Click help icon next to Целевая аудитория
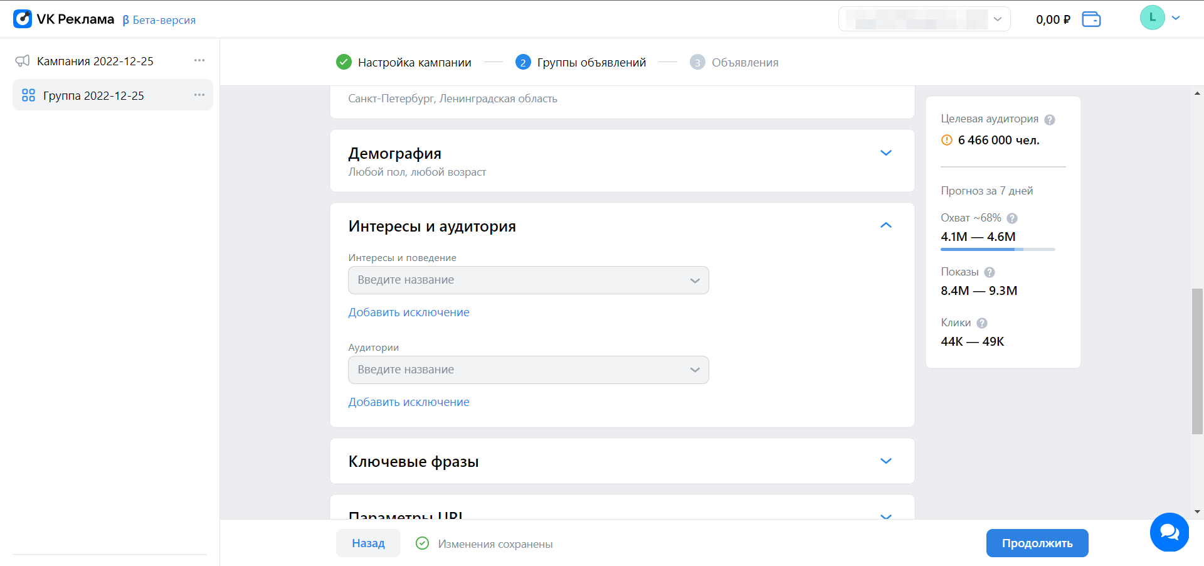 [x=1050, y=120]
